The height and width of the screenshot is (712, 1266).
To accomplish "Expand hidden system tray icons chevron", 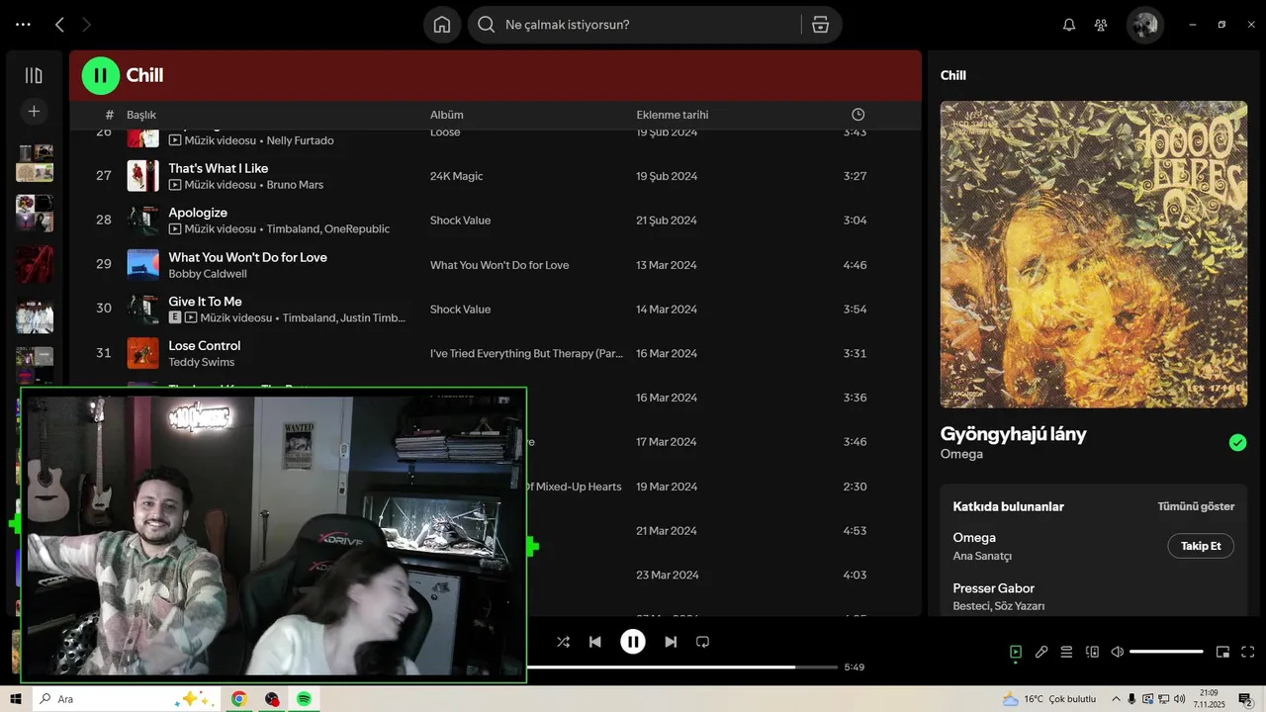I will 1116,699.
